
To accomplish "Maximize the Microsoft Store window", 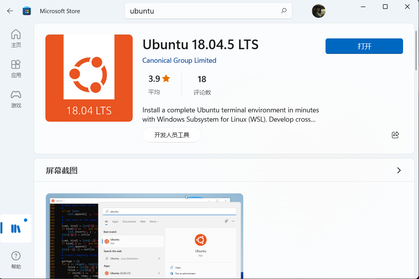I will (385, 7).
